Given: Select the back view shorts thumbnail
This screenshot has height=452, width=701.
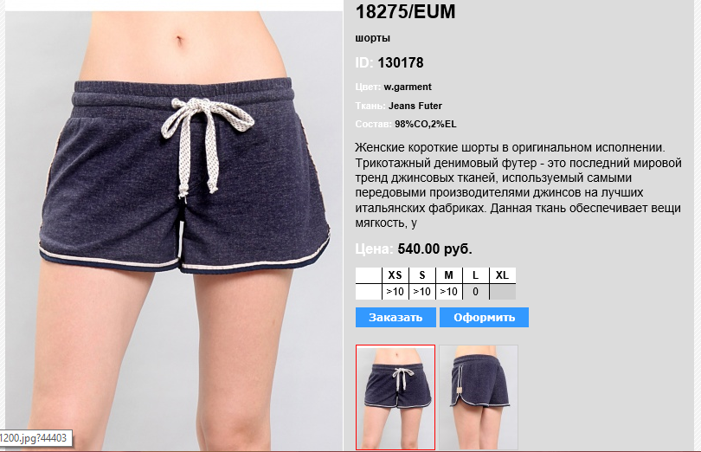Looking at the screenshot, I should click(x=479, y=397).
